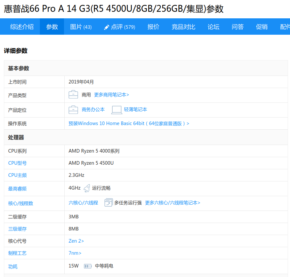Click the briefcase icon beside 商用
The width and height of the screenshot is (290, 277).
point(73,94)
